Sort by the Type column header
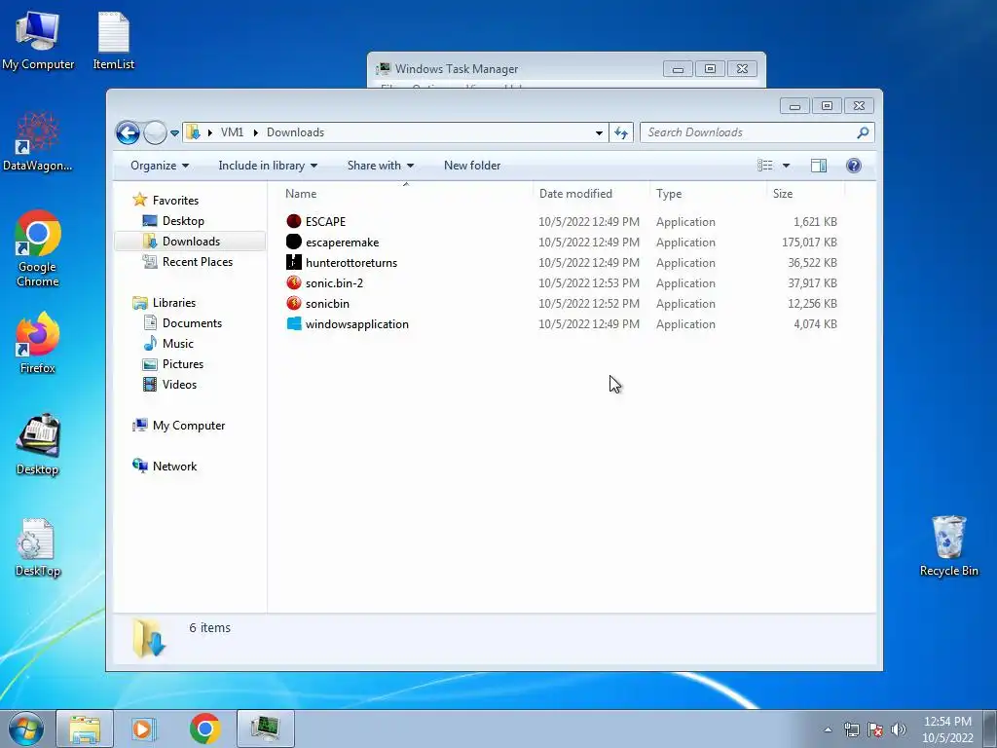997x748 pixels. tap(709, 194)
